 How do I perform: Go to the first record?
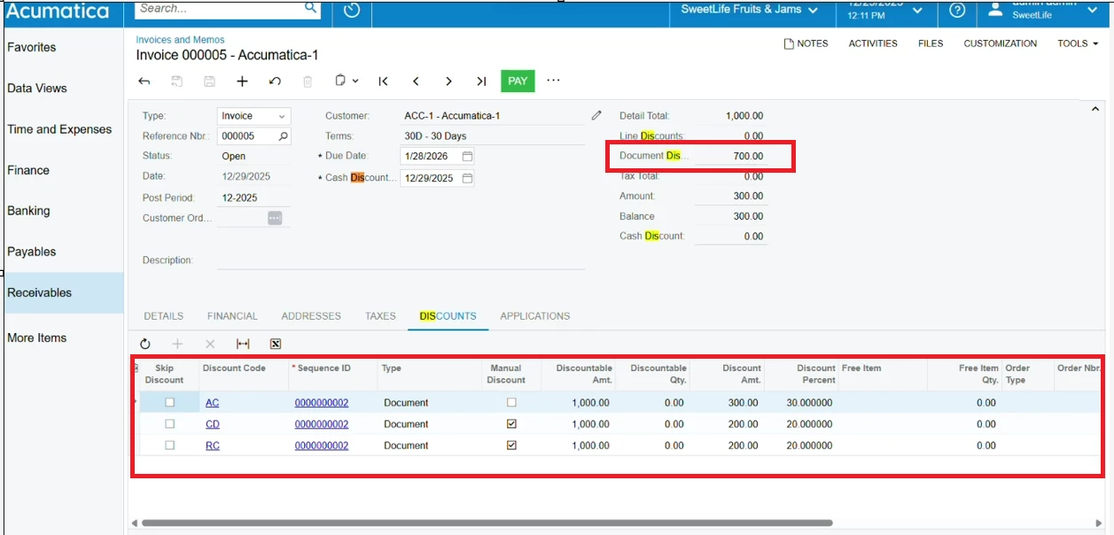(383, 81)
